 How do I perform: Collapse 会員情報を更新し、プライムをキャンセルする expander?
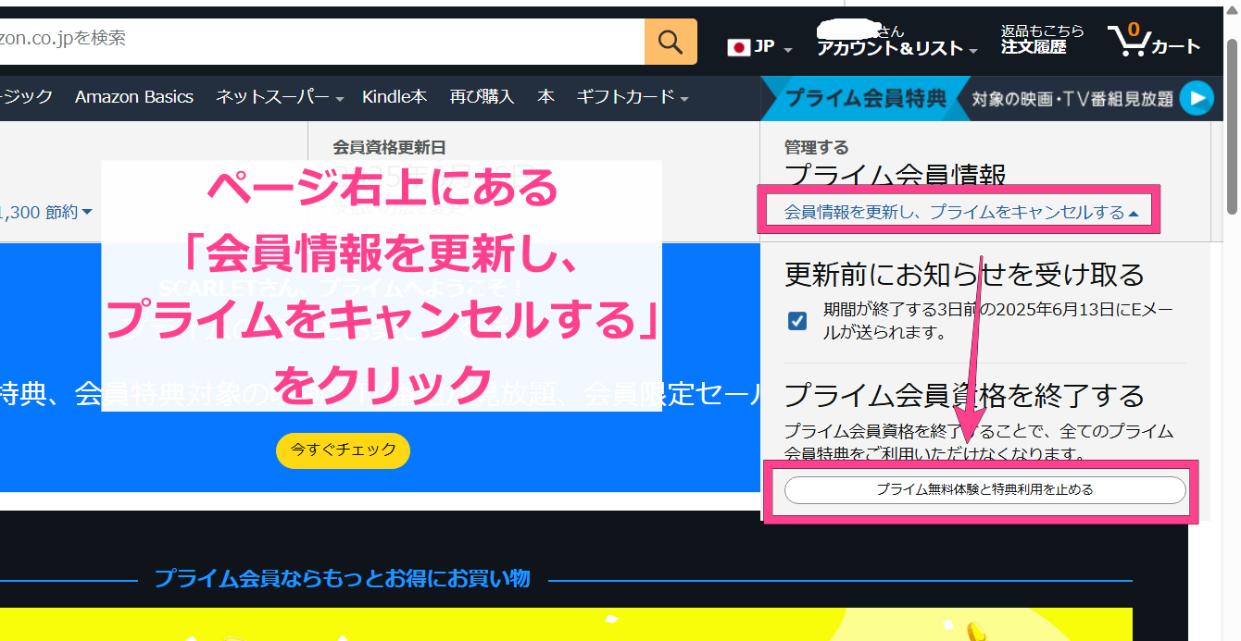click(961, 212)
